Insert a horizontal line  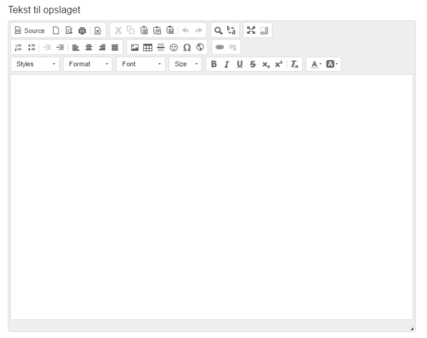point(160,47)
